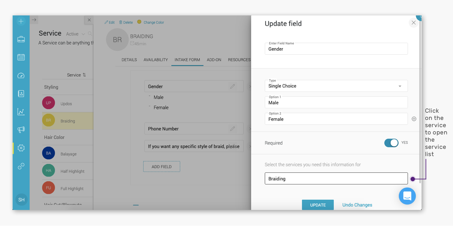Viewport: 453px width, 226px height.
Task: Select the Updos service row
Action: click(68, 104)
